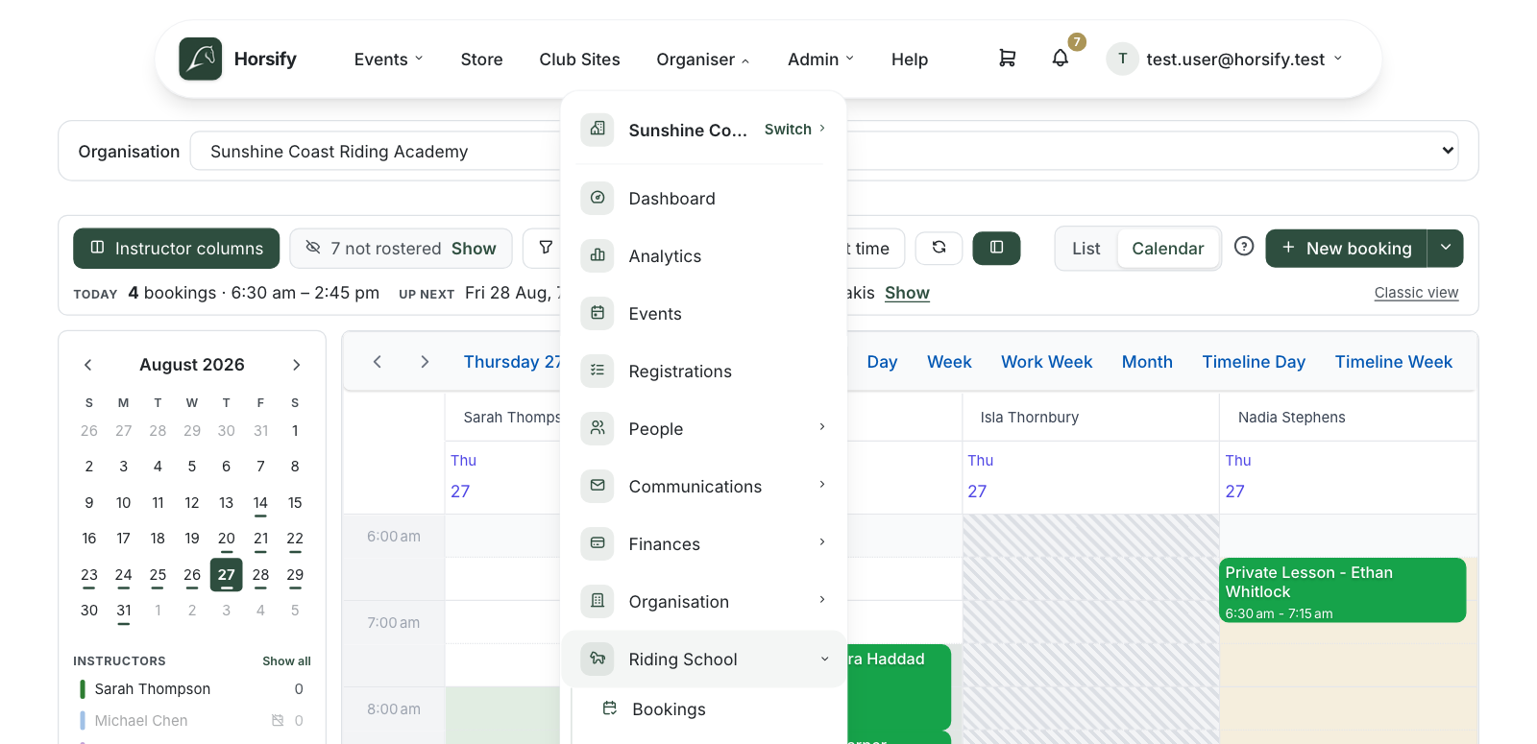Open the notifications bell
This screenshot has height=744, width=1537.
coord(1061,59)
